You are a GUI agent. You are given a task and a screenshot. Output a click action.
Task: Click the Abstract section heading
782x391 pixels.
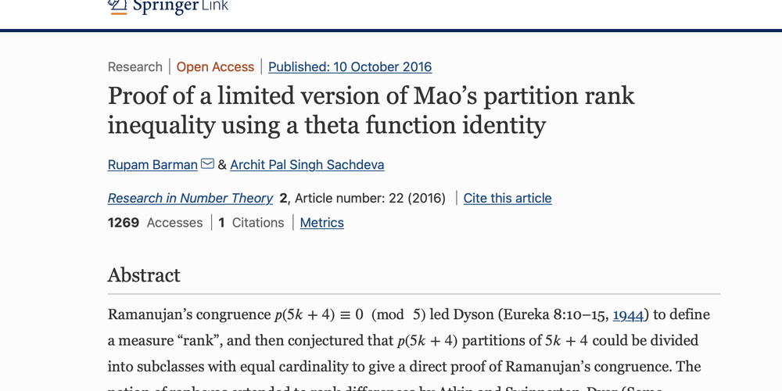tap(144, 275)
